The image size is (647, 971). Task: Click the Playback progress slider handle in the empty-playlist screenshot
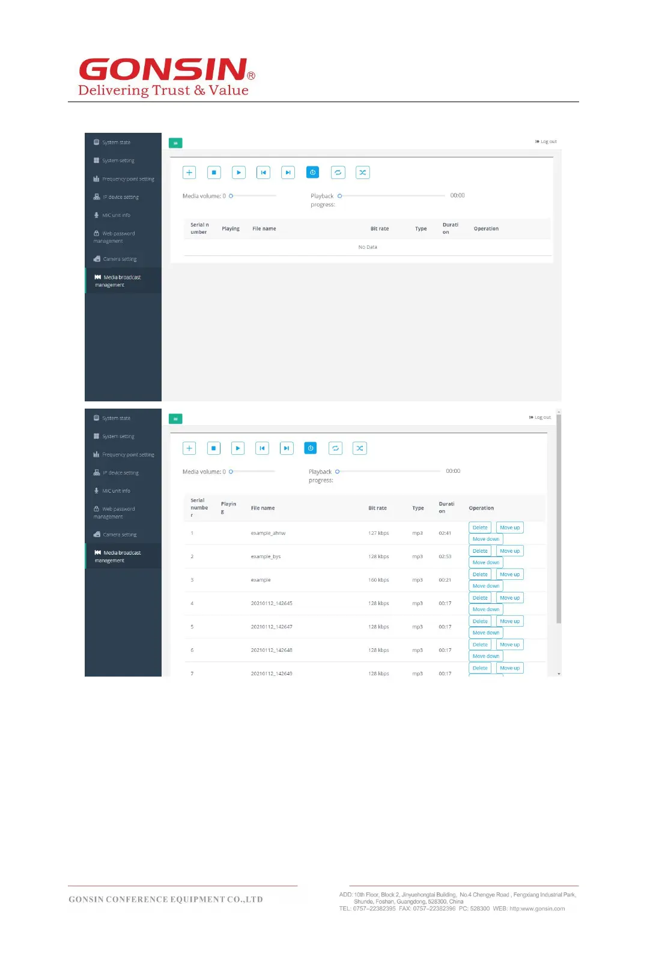pos(339,196)
